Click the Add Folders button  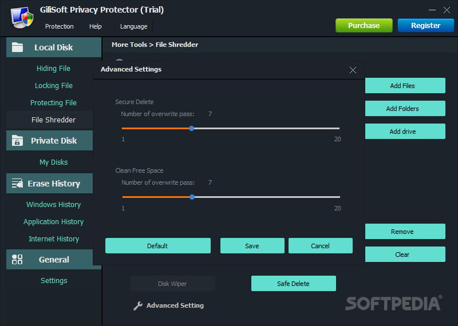(x=405, y=108)
